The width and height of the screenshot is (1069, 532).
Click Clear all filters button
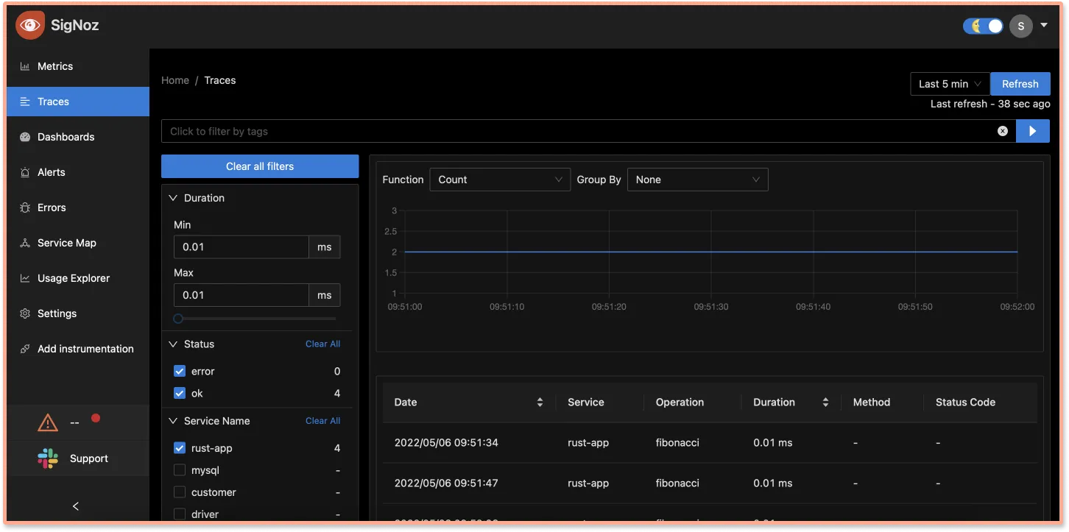coord(260,166)
